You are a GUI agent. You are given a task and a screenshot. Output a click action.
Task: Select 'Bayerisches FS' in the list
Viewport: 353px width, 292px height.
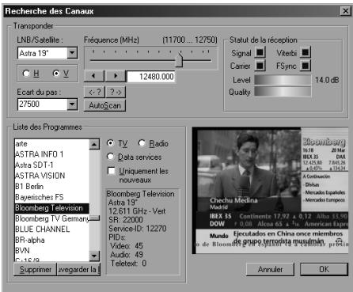(52, 197)
